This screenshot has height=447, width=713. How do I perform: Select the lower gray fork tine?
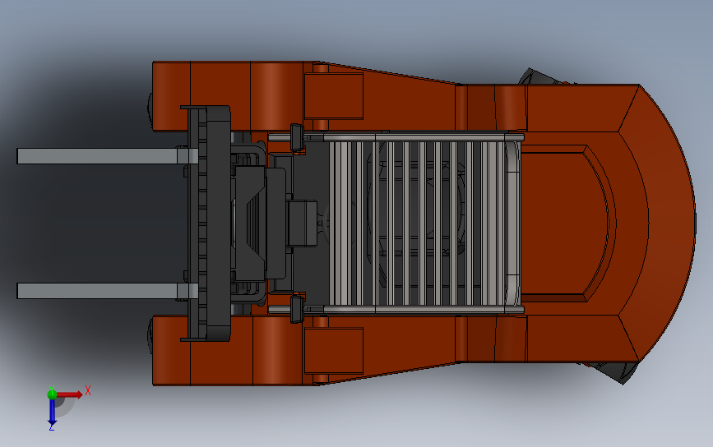click(x=107, y=291)
